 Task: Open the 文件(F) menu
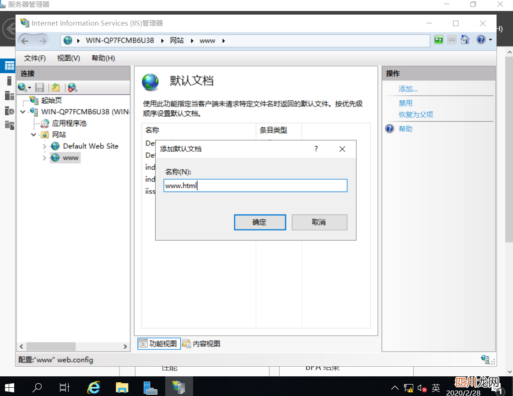point(35,58)
